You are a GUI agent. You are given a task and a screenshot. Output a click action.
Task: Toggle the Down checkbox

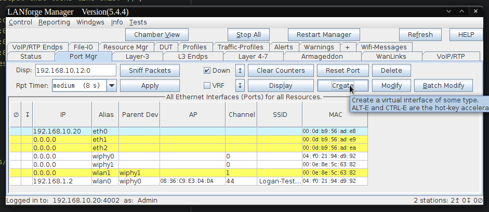(x=207, y=71)
